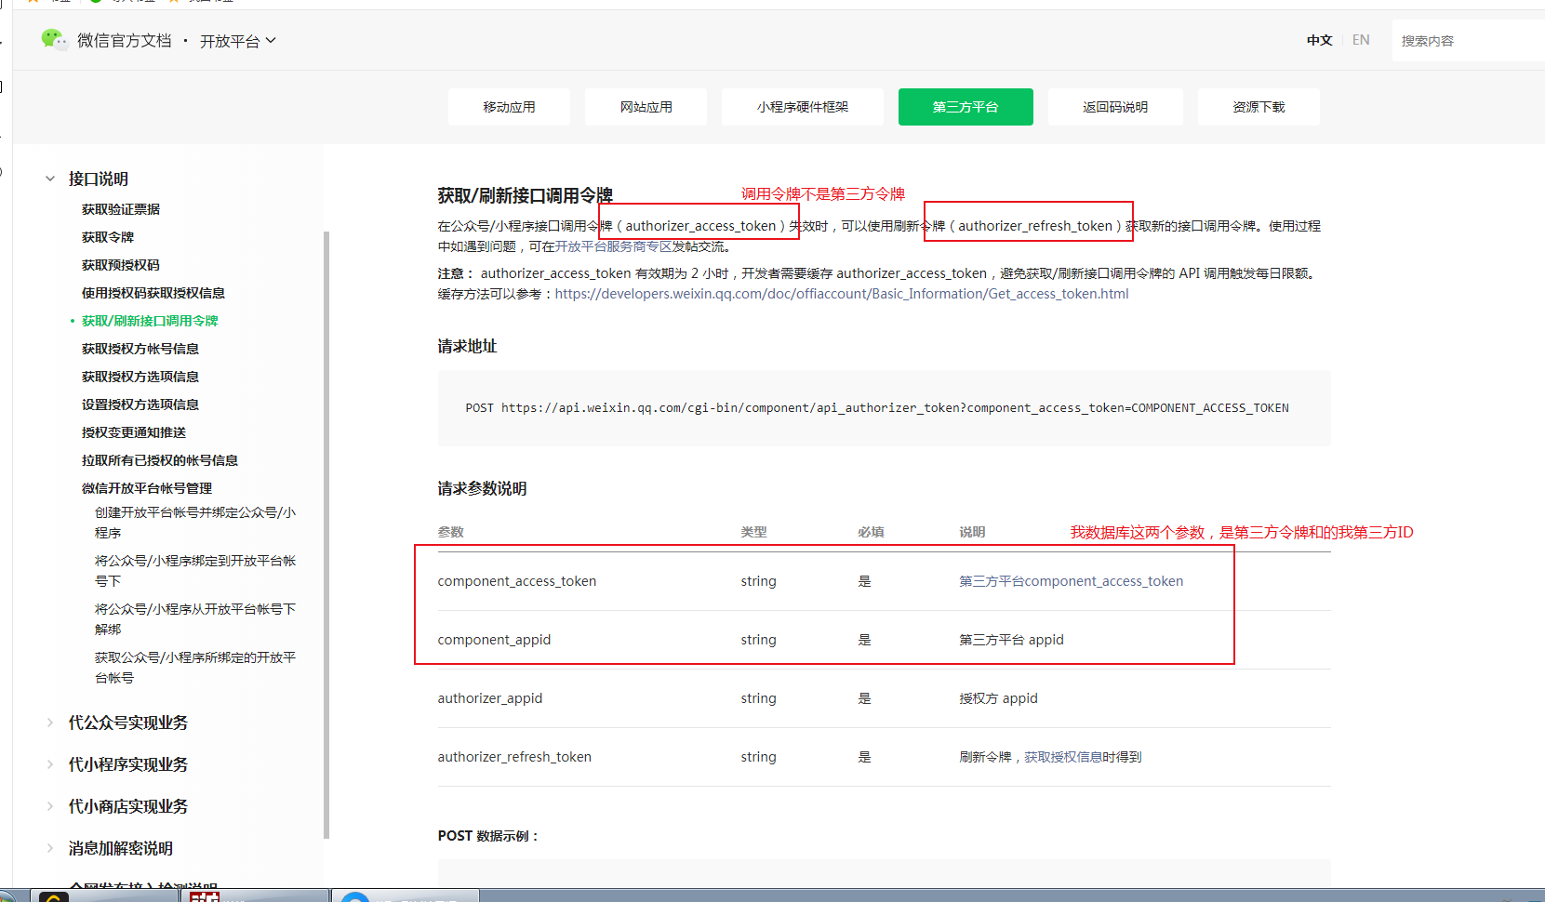Viewport: 1545px width, 902px height.
Task: Open 将公众号/小程序绑定到开放平台帐号下
Action: (x=195, y=571)
